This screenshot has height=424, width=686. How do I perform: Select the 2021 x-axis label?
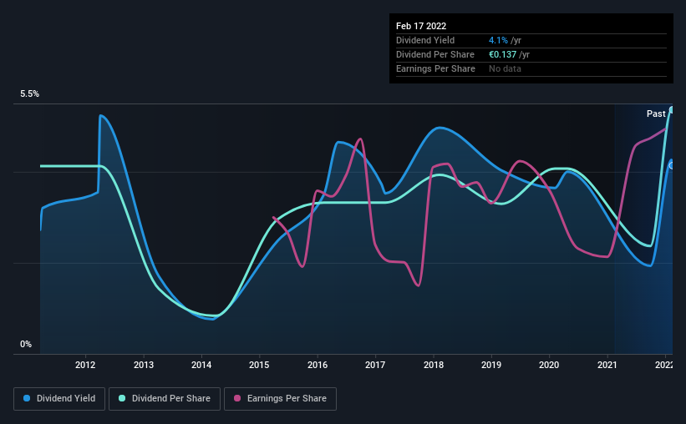tap(607, 365)
